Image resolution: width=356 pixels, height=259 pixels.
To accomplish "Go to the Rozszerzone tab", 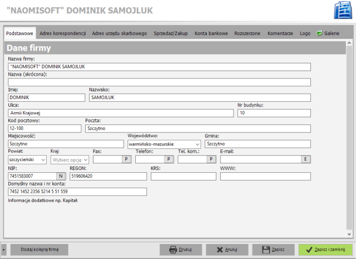I will tap(247, 33).
